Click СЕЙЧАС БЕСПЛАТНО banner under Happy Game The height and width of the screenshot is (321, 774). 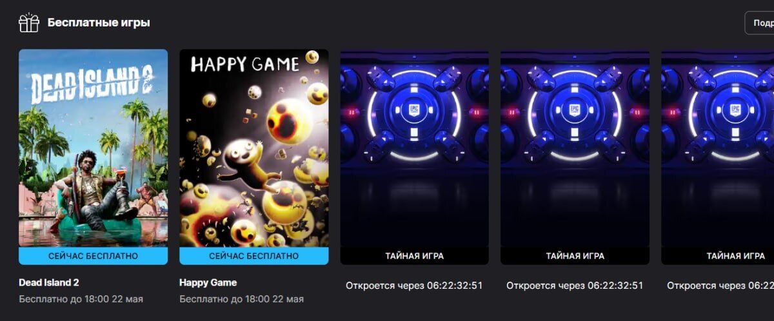(x=254, y=256)
